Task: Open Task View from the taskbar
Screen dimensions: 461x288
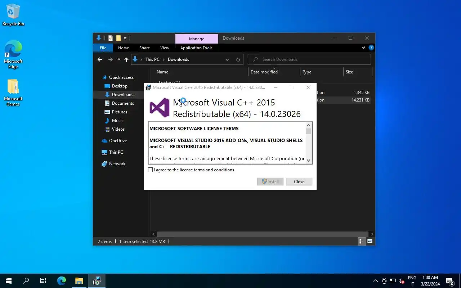Action: point(43,281)
